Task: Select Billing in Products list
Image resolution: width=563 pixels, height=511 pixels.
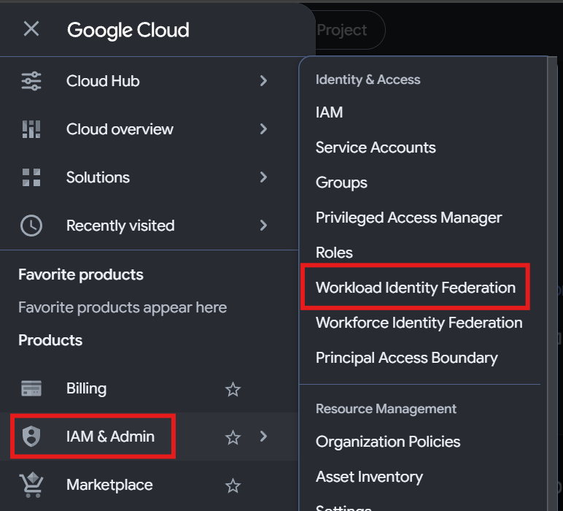Action: click(x=149, y=388)
